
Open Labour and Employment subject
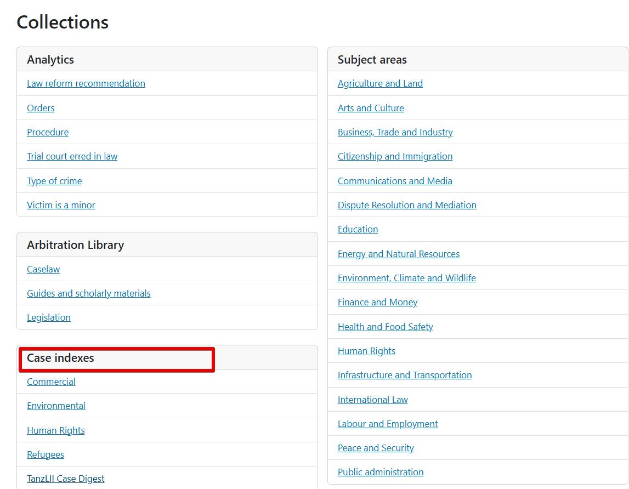[388, 424]
